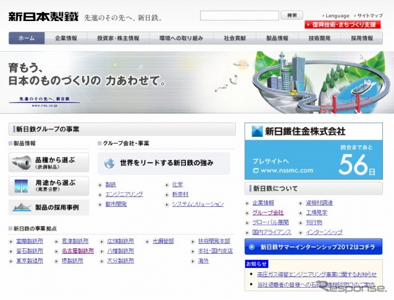Open the 都市開発 link
This screenshot has width=394, height=300.
click(116, 204)
